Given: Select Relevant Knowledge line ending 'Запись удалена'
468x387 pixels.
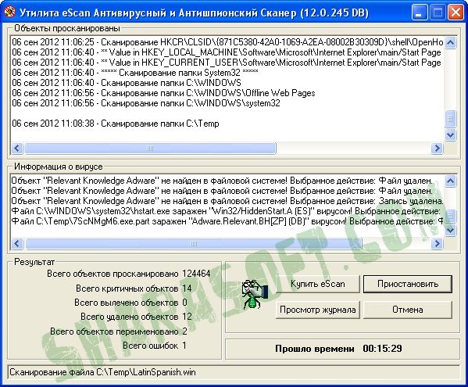Looking at the screenshot, I should pyautogui.click(x=227, y=201).
